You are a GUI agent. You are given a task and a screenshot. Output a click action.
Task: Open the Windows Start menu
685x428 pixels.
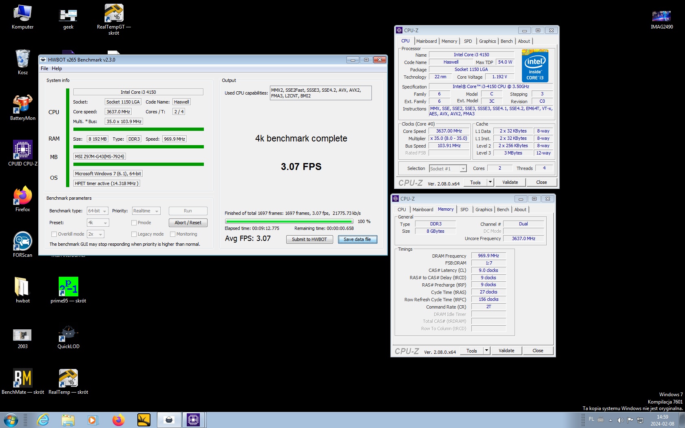tap(11, 420)
